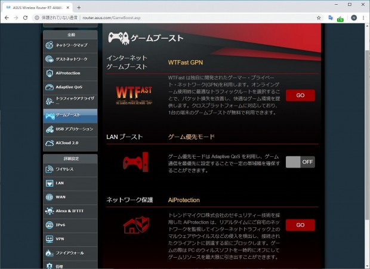The width and height of the screenshot is (370, 269).
Task: Click the green extension icon in toolbar
Action: point(340,18)
